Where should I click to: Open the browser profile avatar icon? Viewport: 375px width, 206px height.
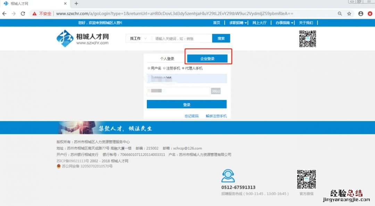click(361, 14)
